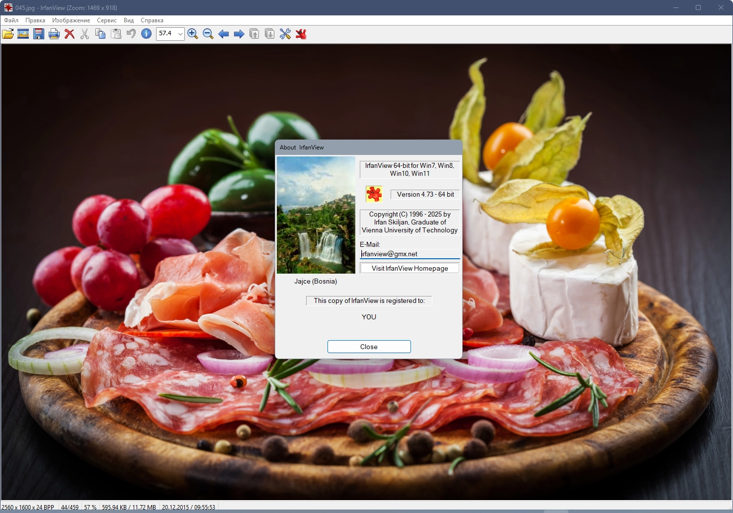Click the red IrfanView About icon
Screen dimensions: 733x513
coord(301,34)
